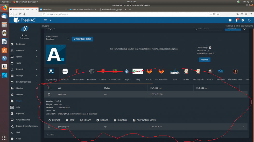Choose the MineOS plugin icon
Viewport: 254px width, 142px height.
tap(210, 71)
